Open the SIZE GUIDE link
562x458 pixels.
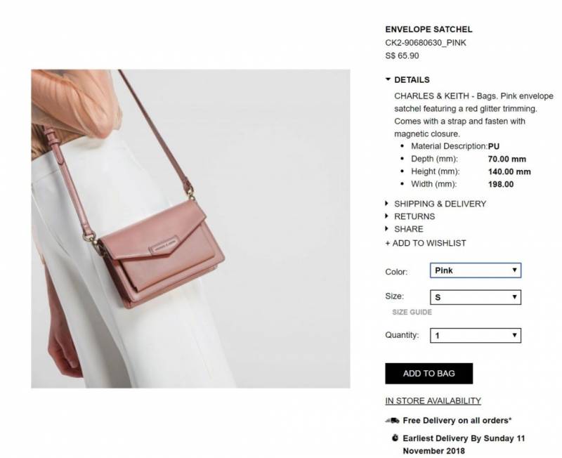[412, 312]
